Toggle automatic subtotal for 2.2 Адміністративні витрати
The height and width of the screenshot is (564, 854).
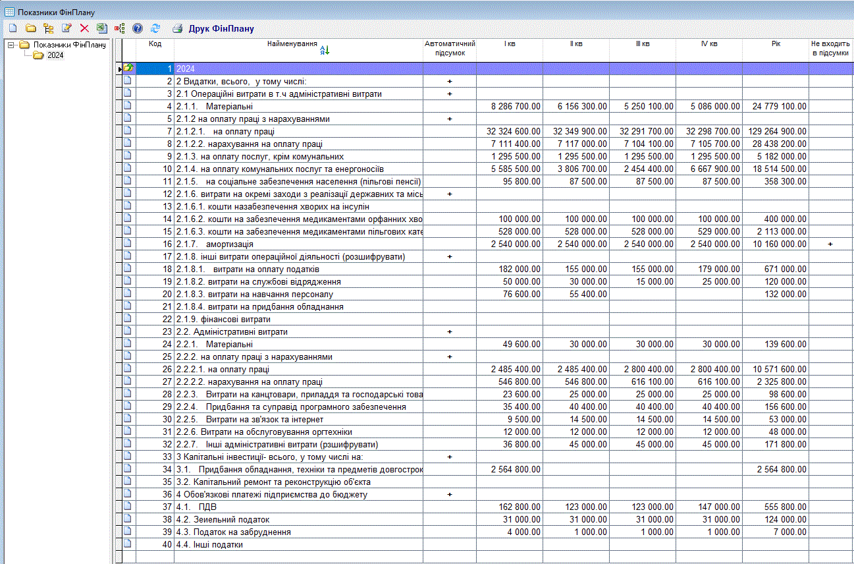[x=450, y=332]
